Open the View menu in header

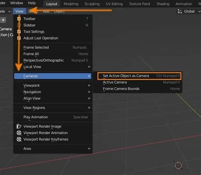click(20, 11)
